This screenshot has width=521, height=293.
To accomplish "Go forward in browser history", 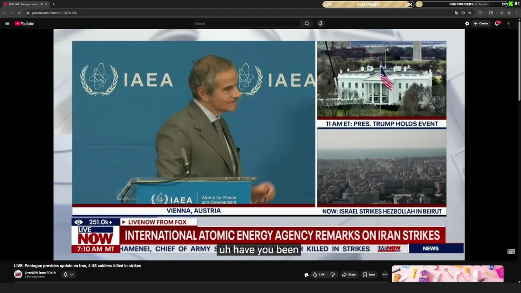I will point(11,13).
